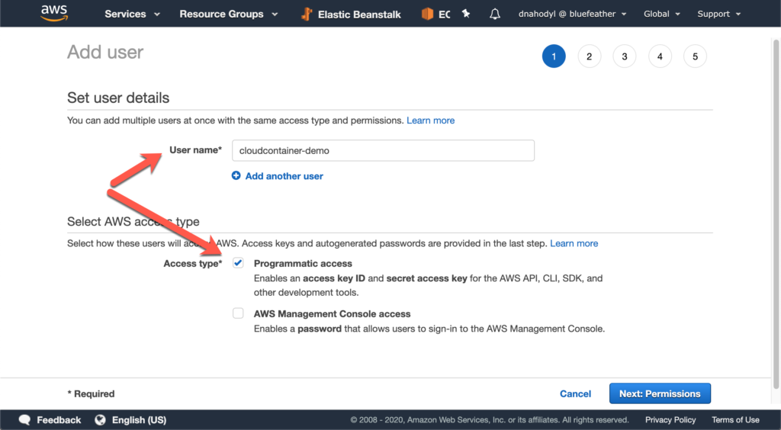Open the Global region dropdown
The width and height of the screenshot is (781, 430).
pyautogui.click(x=660, y=14)
